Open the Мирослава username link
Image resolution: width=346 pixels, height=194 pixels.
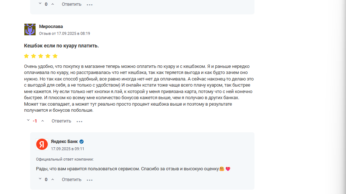tap(51, 27)
